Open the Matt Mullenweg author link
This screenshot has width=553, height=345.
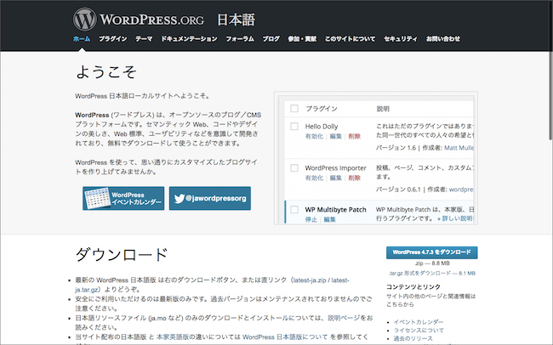[x=459, y=148]
